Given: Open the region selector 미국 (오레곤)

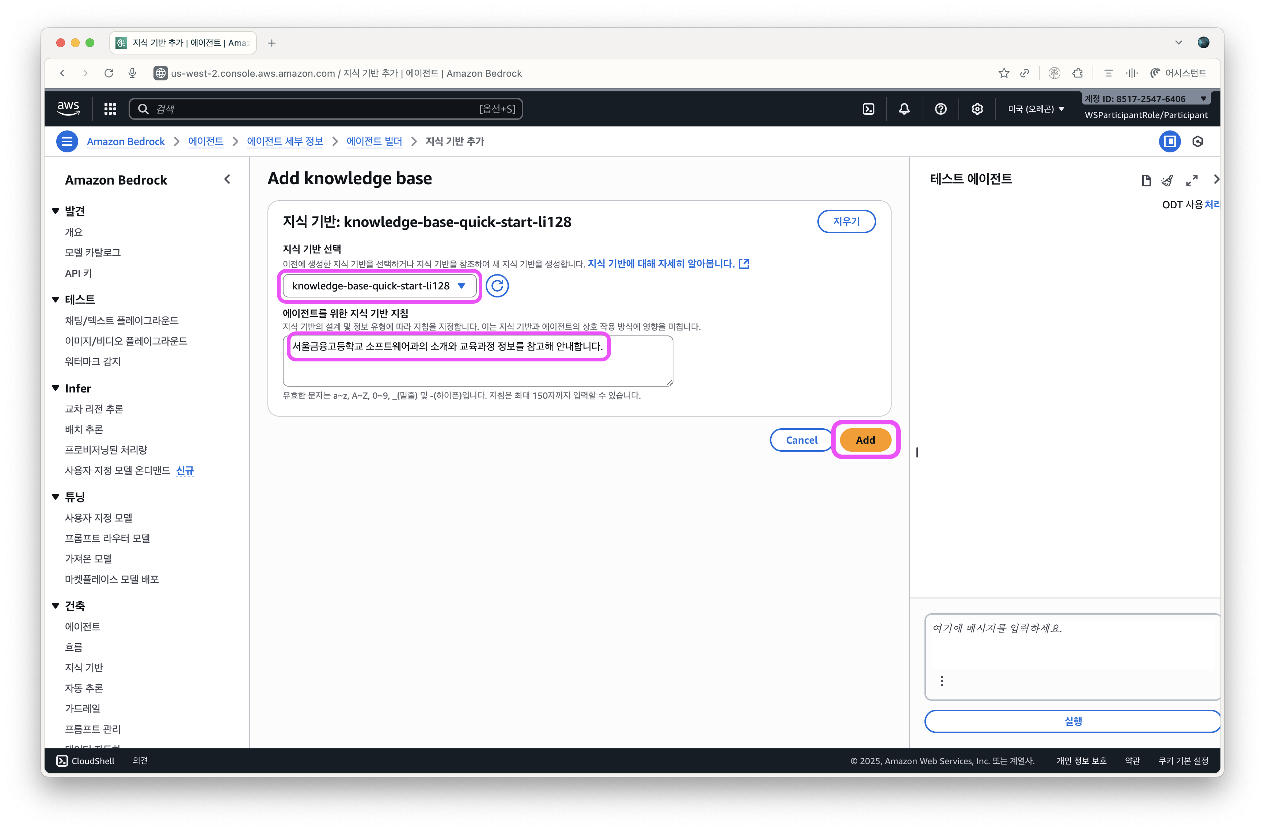Looking at the screenshot, I should click(1036, 109).
